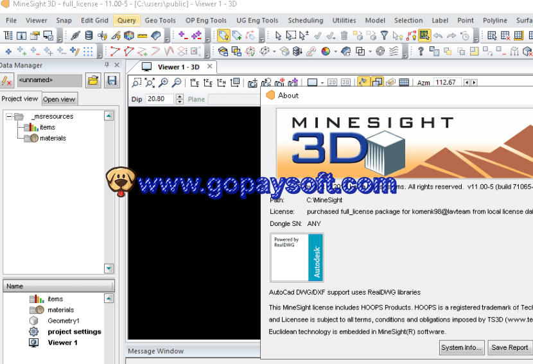Viewport: 533px width, 364px height.
Task: Click the System Info... button
Action: pos(462,347)
